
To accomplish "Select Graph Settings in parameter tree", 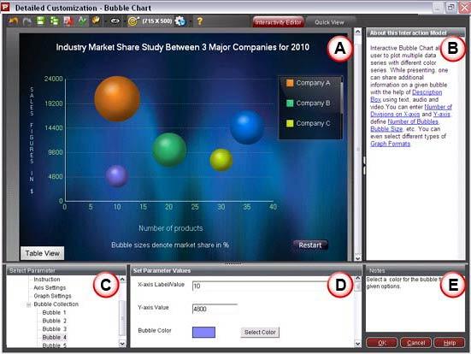I will tap(52, 296).
